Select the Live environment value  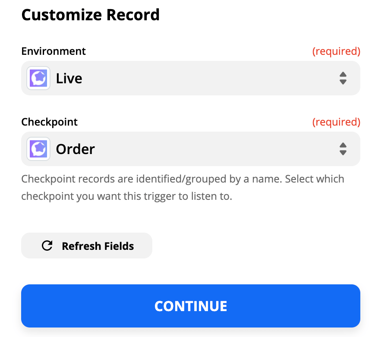coord(69,78)
